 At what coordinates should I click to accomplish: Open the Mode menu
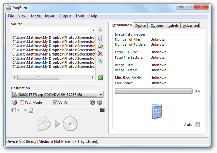[x=36, y=16]
